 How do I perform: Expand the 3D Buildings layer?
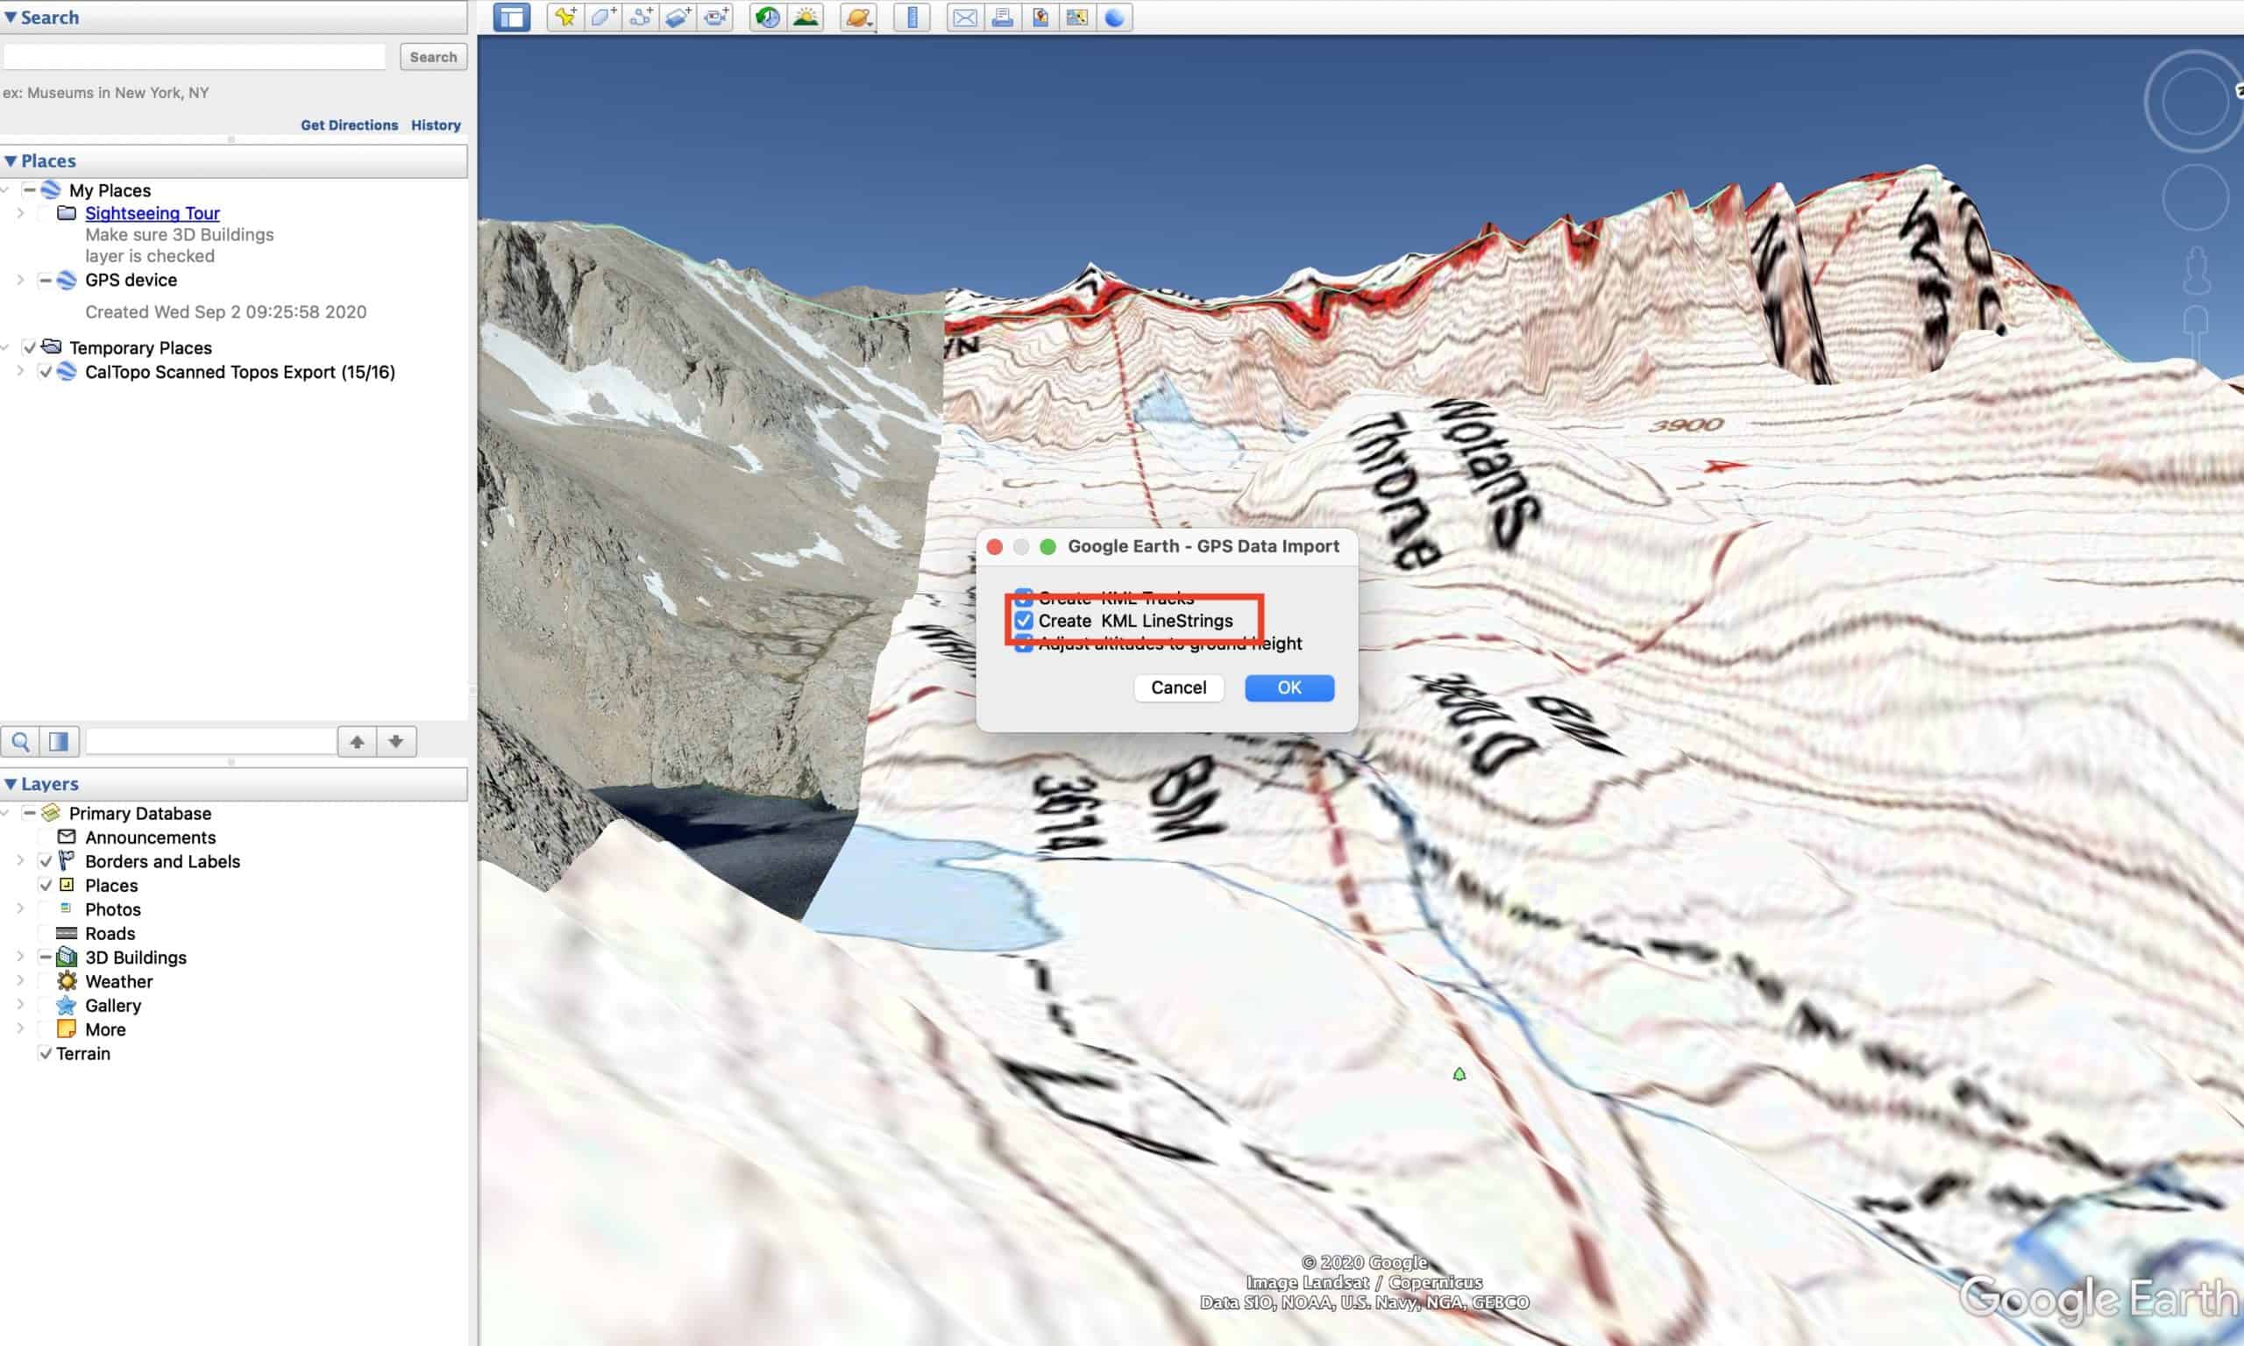point(21,957)
